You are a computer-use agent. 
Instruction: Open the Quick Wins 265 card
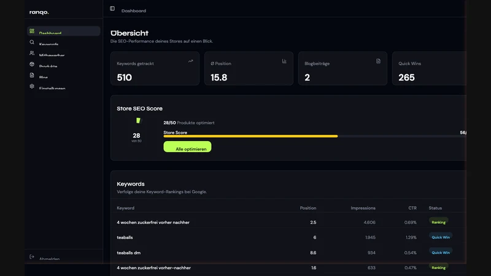tap(429, 69)
